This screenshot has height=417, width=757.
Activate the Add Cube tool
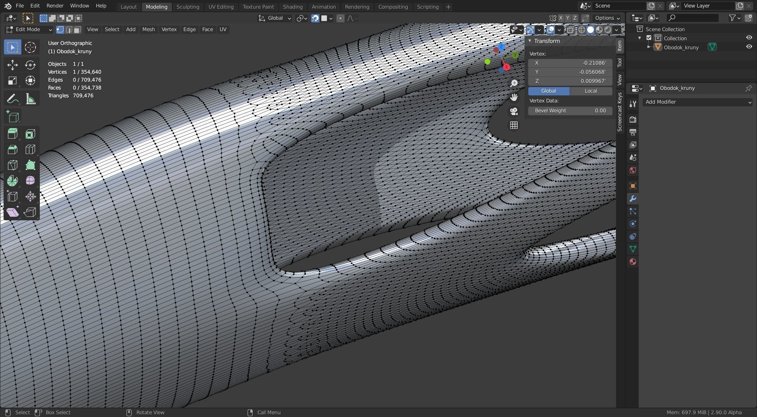coord(13,117)
